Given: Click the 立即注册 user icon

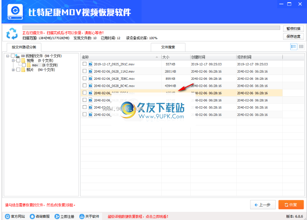Looking at the screenshot, I should (x=57, y=216).
